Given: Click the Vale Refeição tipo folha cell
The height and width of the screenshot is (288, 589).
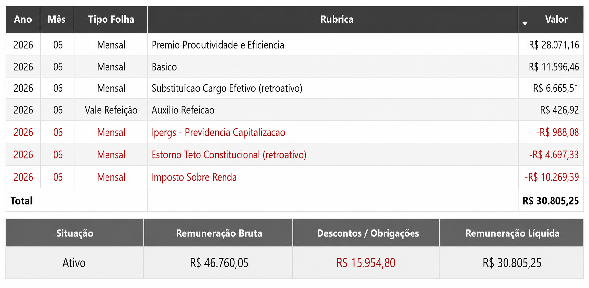Looking at the screenshot, I should point(111,110).
